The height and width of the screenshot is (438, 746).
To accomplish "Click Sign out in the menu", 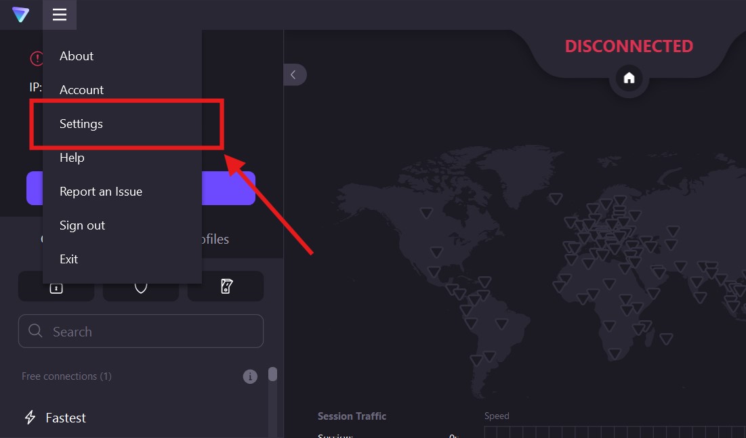I will coord(82,225).
